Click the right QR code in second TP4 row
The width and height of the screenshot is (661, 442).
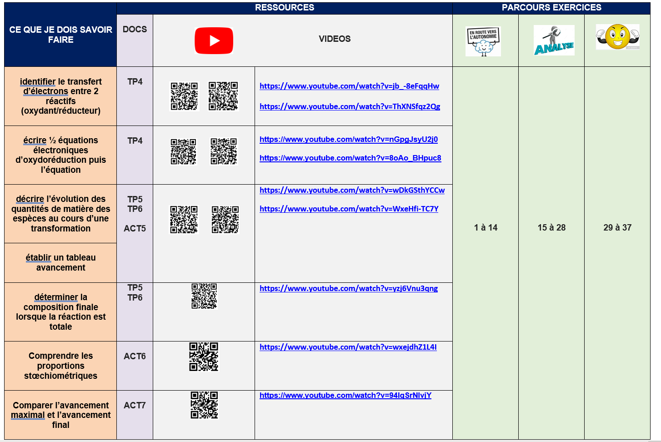pyautogui.click(x=224, y=151)
